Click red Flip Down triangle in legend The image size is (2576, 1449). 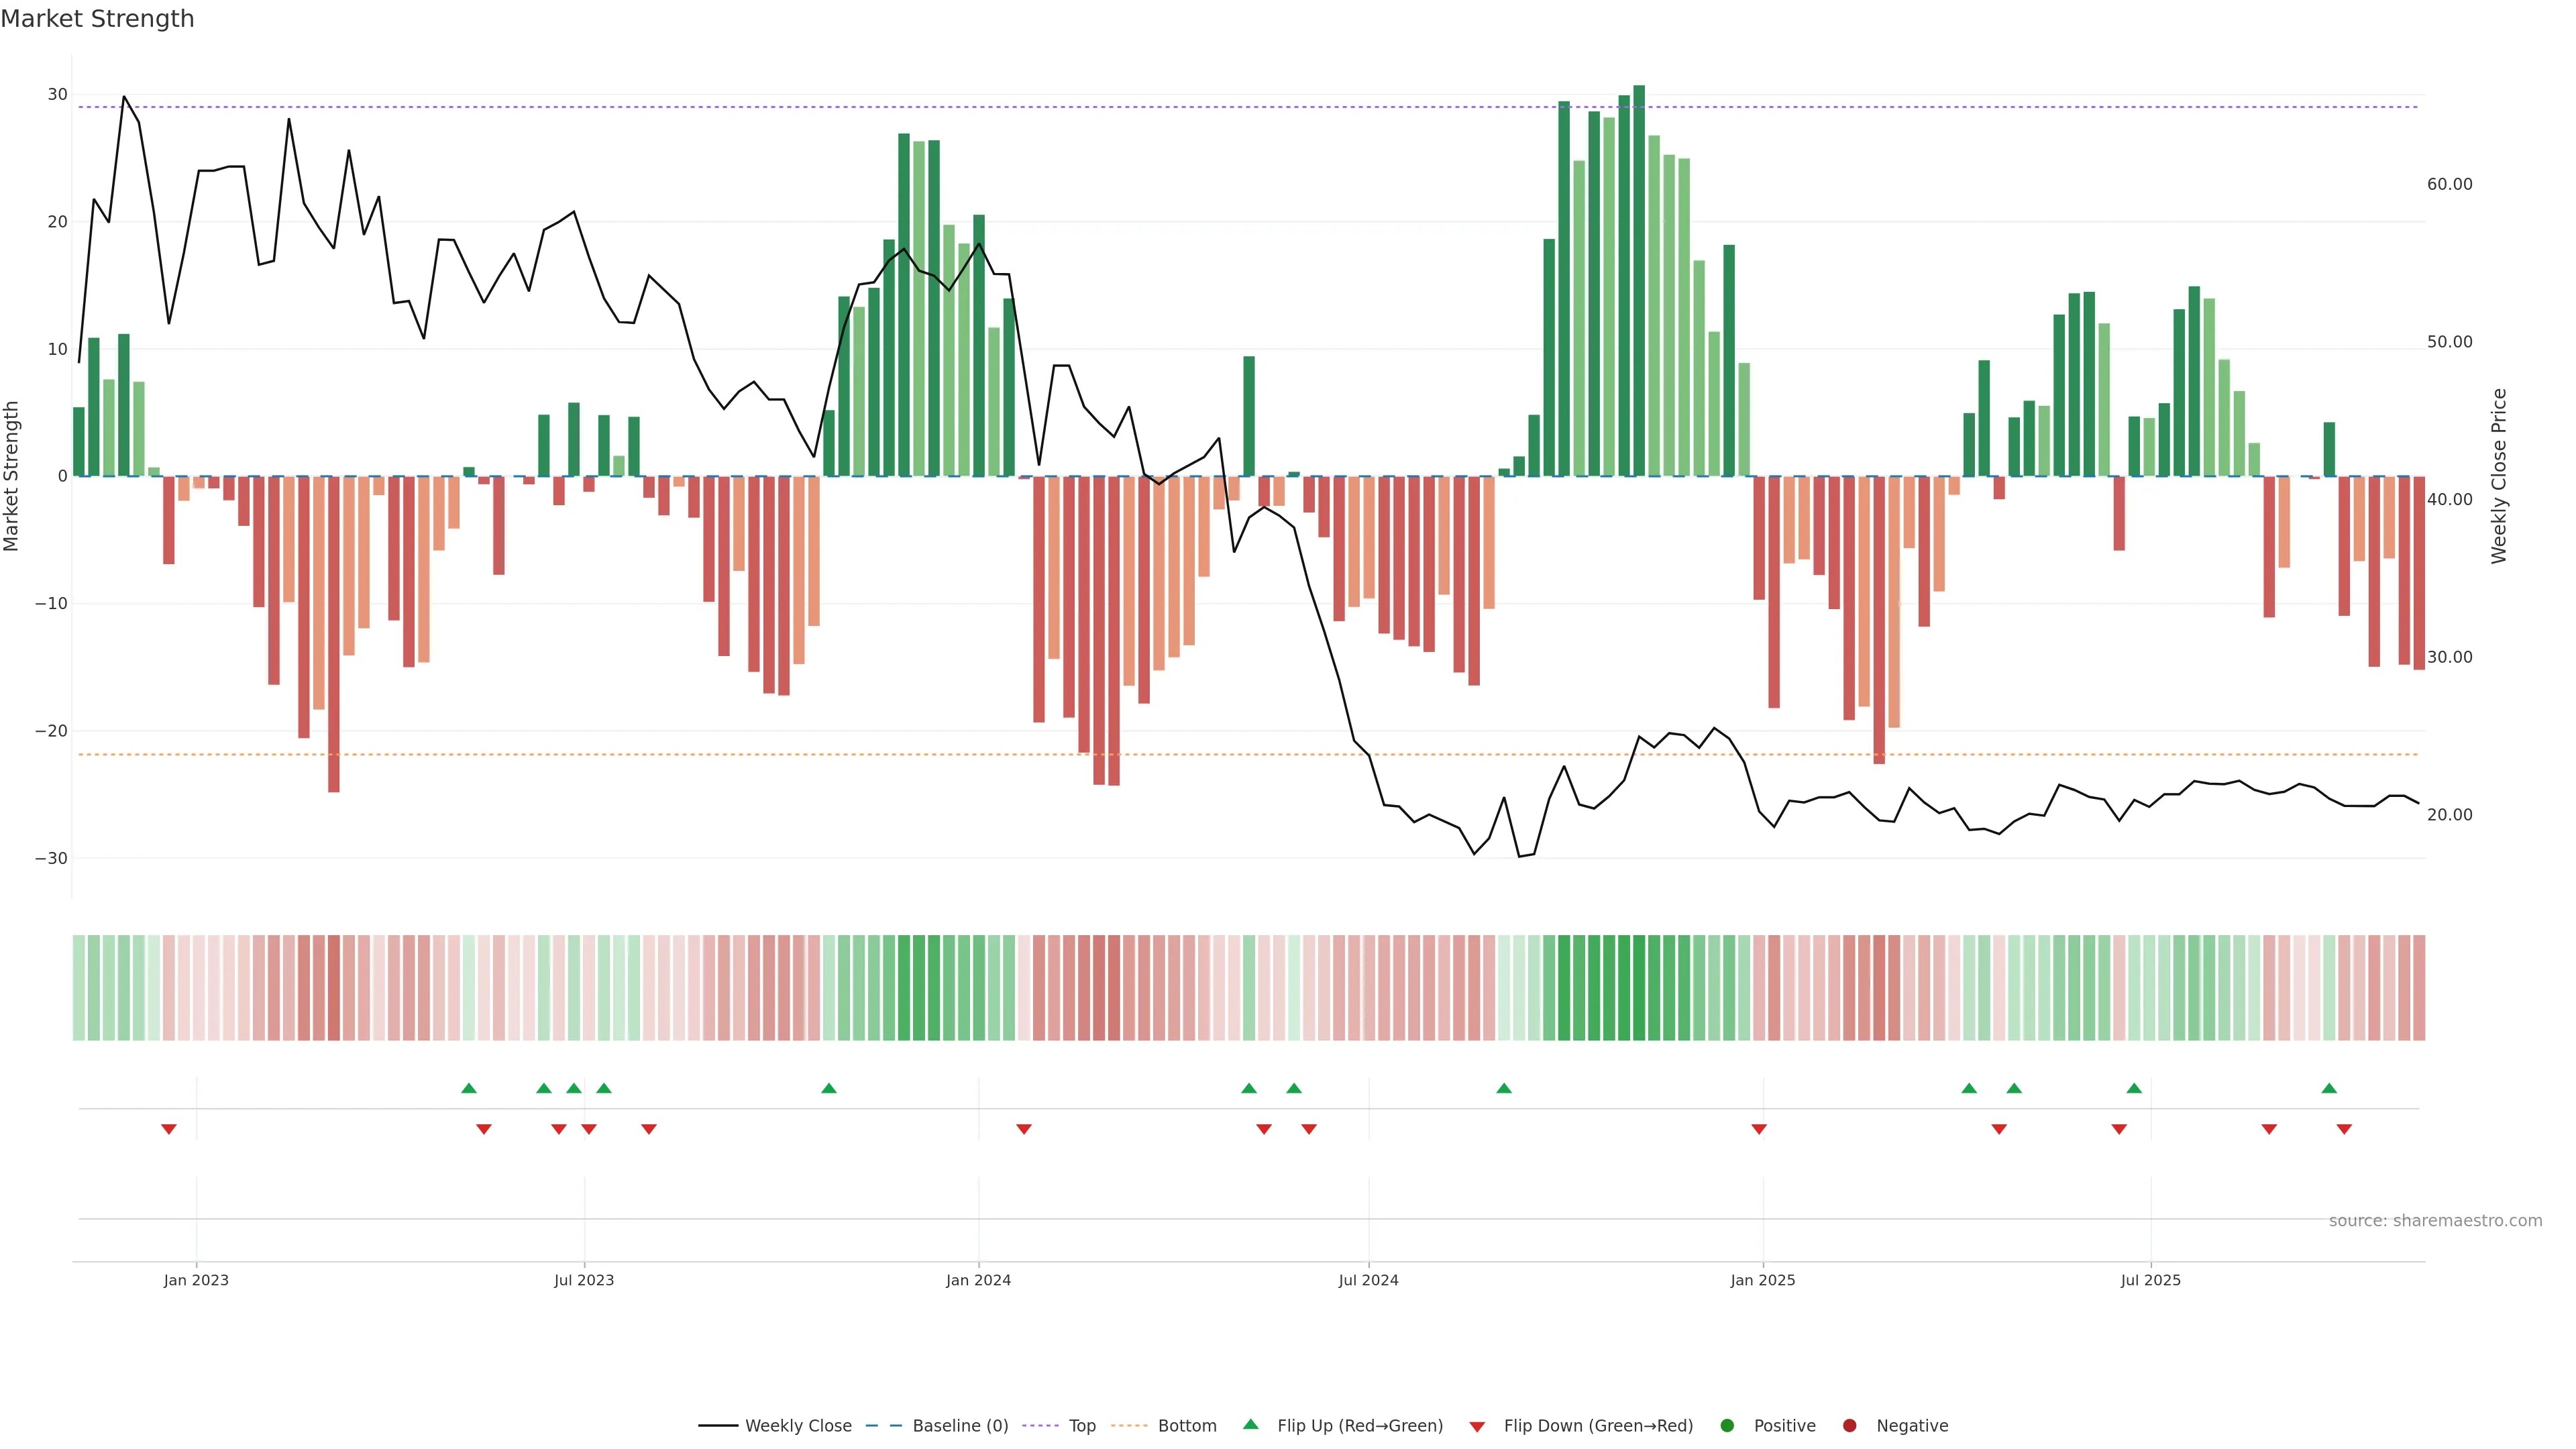coord(1477,1427)
